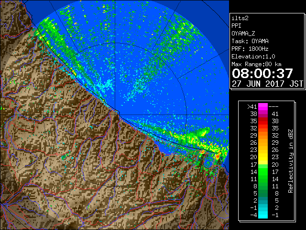
Task: Click the 08:00:37 timestamp
Action: pyautogui.click(x=262, y=73)
